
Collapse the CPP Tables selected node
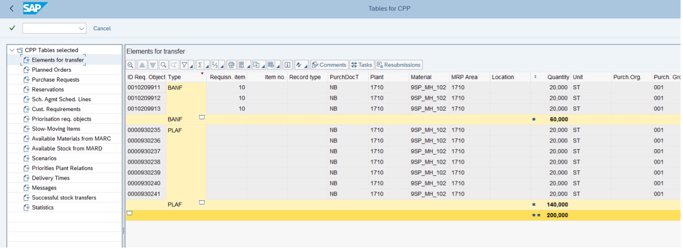tap(12, 50)
